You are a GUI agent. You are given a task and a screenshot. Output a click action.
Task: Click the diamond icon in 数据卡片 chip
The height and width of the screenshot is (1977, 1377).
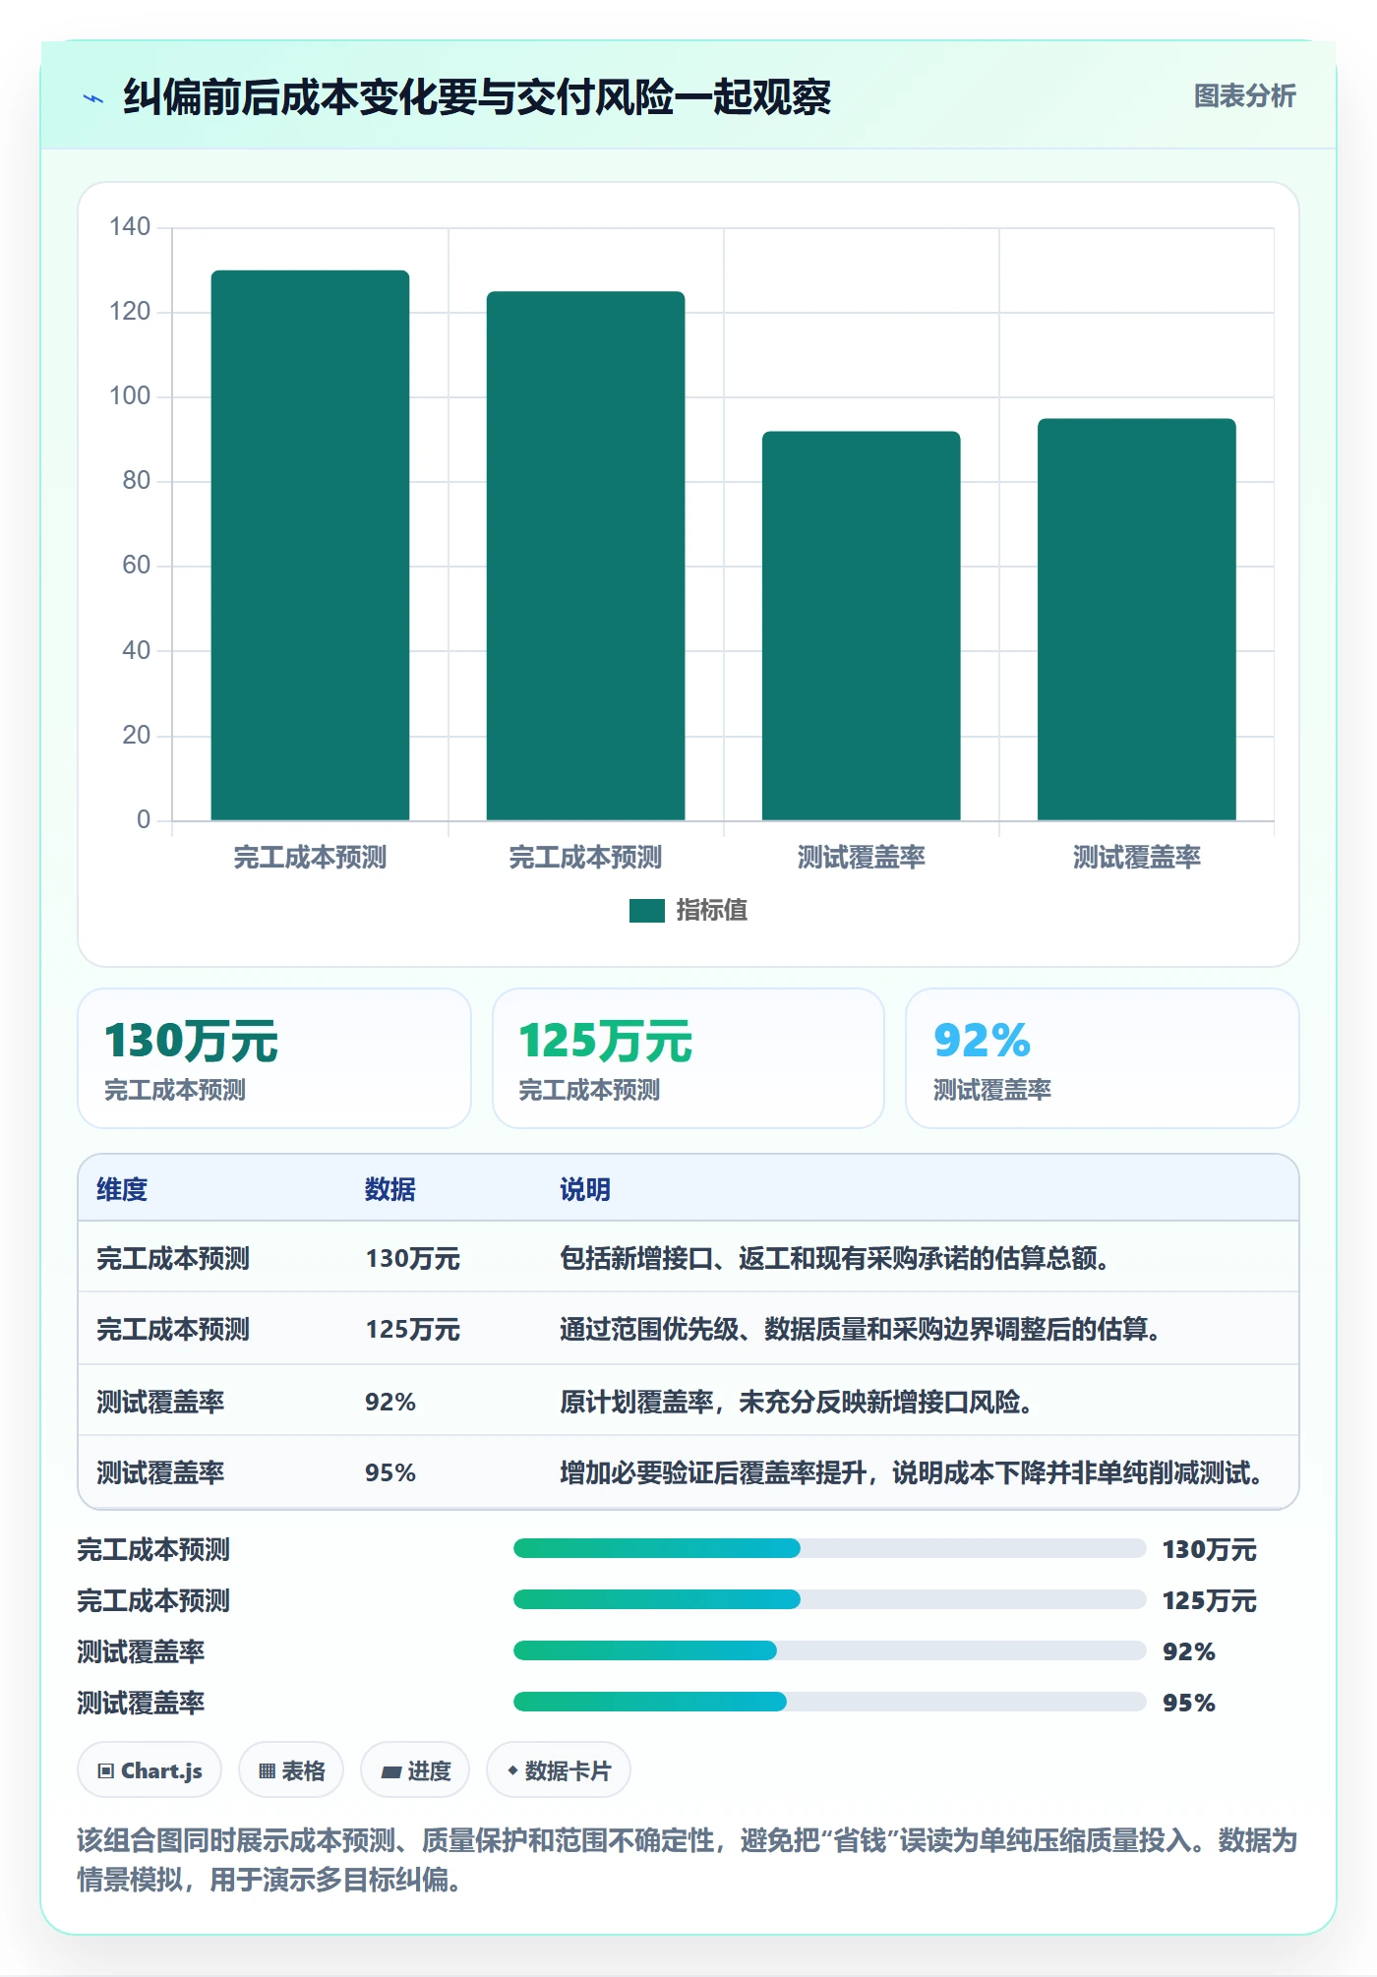[512, 1770]
